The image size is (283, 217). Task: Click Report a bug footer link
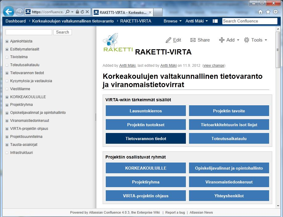[175, 212]
